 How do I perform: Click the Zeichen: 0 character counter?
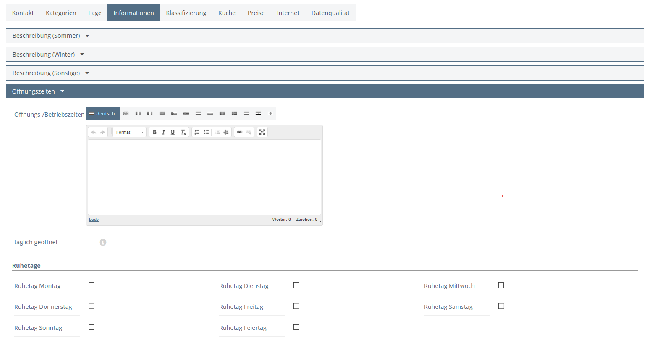pyautogui.click(x=306, y=220)
